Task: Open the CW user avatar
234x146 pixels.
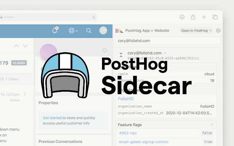Action: tap(103, 30)
